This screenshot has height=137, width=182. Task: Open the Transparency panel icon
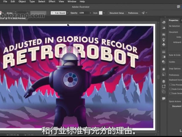[x=164, y=62]
